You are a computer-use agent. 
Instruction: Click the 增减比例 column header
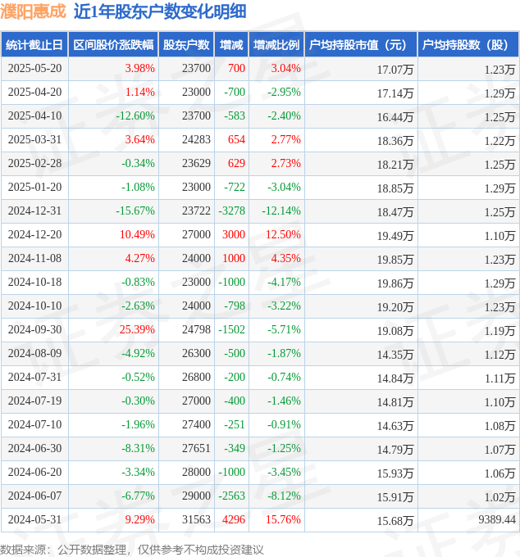click(x=276, y=45)
